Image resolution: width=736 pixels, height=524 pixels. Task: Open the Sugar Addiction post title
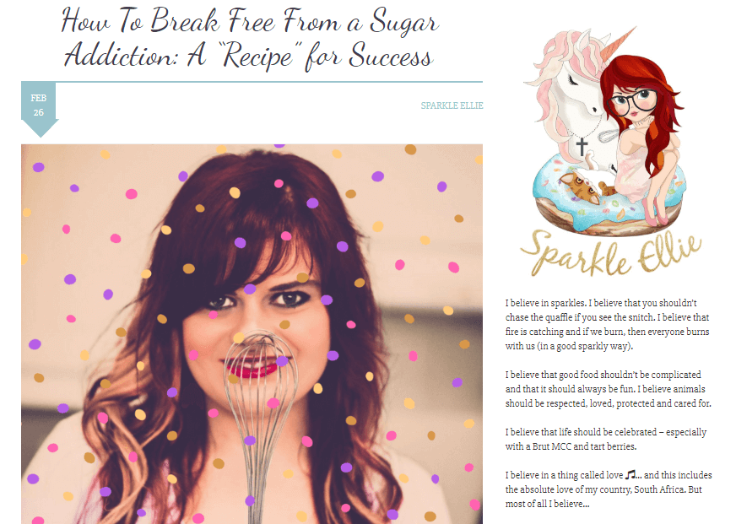250,39
